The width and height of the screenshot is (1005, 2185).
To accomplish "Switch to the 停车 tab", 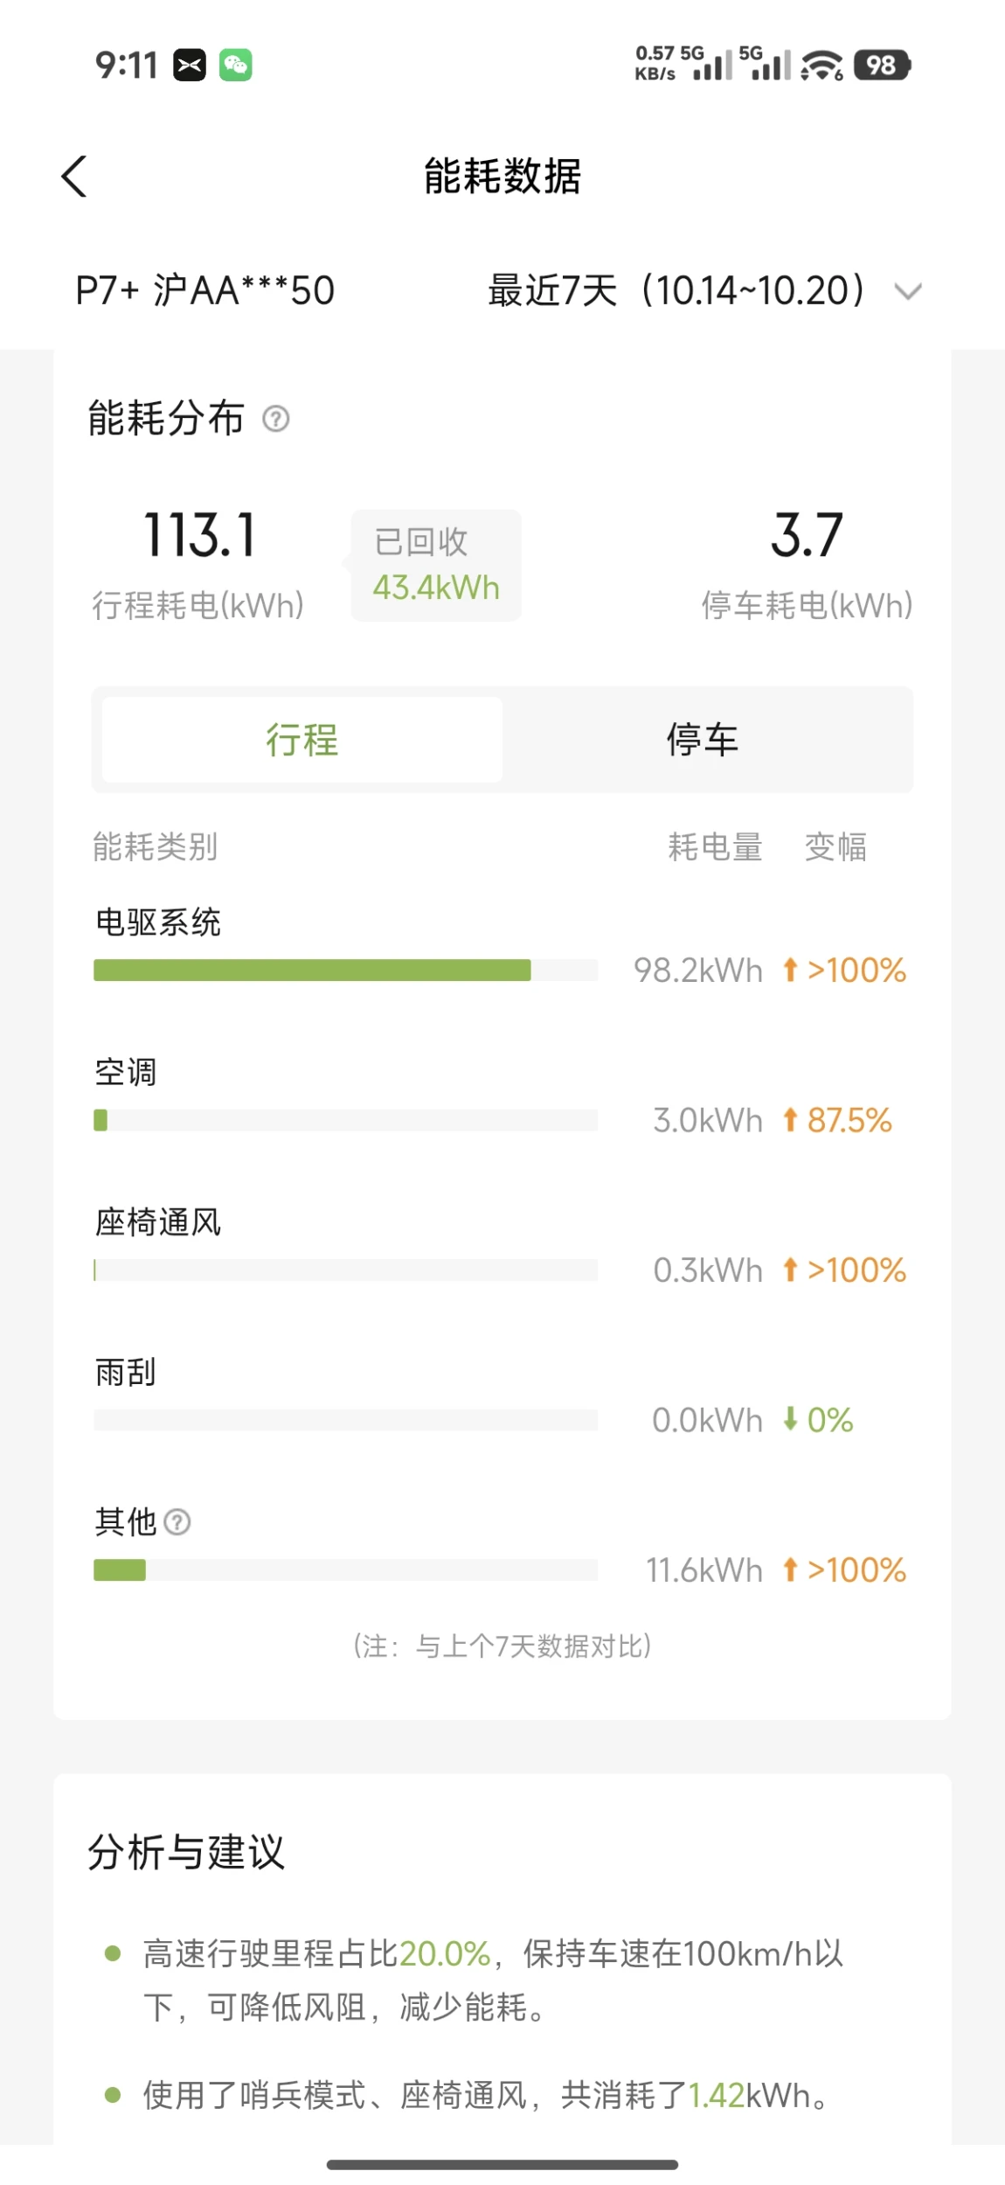I will point(703,740).
